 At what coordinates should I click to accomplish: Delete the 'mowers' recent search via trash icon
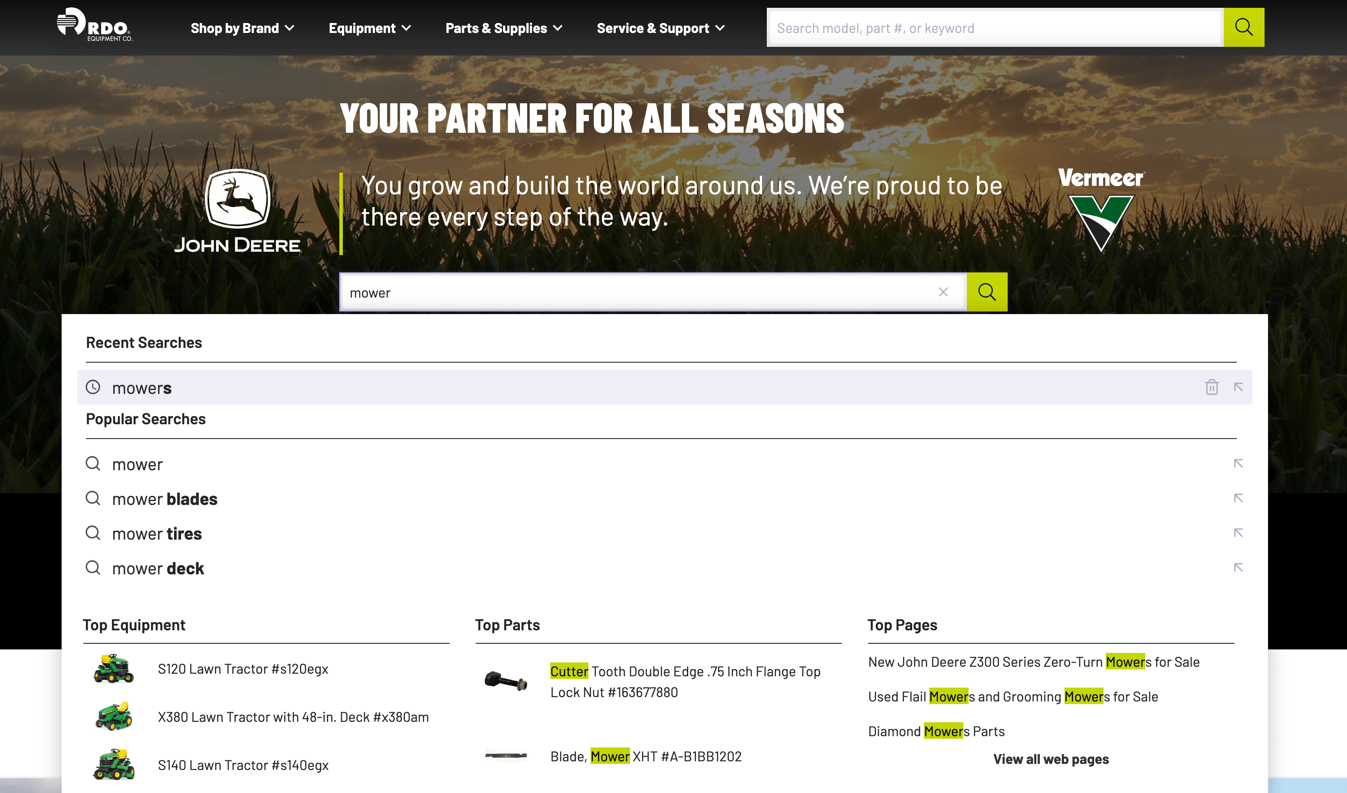1212,387
